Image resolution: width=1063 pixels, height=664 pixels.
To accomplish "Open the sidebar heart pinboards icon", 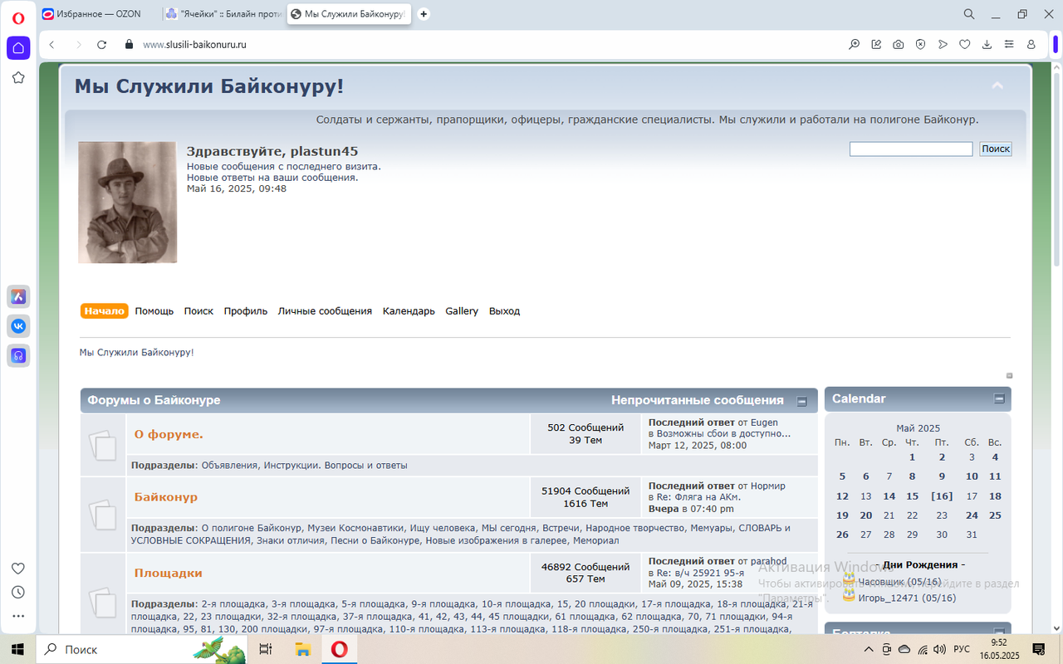I will tap(18, 569).
